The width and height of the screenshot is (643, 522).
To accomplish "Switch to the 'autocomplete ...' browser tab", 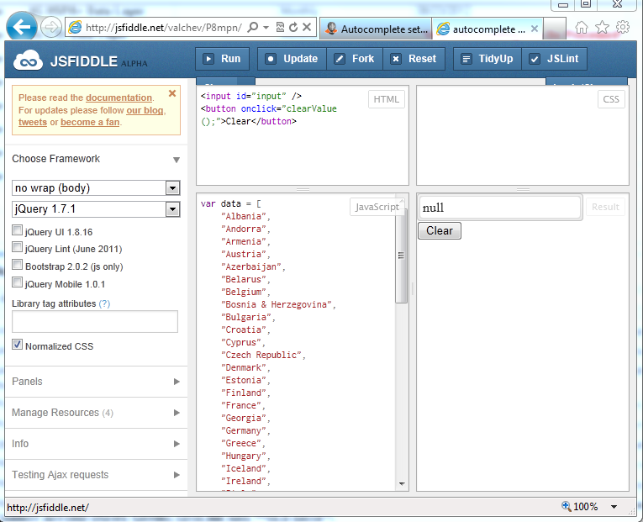I will (488, 29).
